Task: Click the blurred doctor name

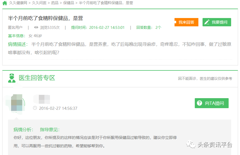Action: point(42,99)
